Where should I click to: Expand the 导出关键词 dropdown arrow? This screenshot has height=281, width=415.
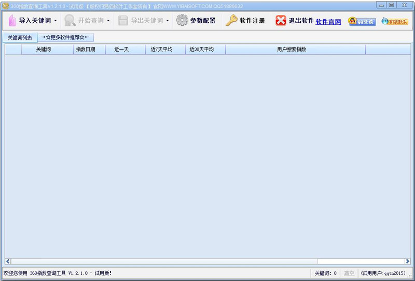pos(168,21)
